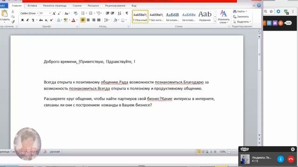Decrease paragraph indent
298x167 pixels.
pyautogui.click(x=108, y=13)
